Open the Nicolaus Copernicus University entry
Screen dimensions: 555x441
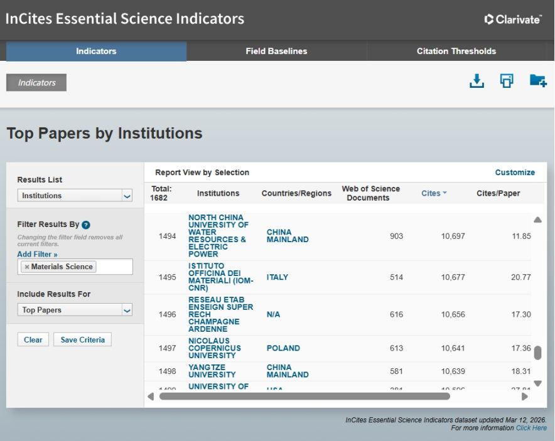click(x=215, y=348)
